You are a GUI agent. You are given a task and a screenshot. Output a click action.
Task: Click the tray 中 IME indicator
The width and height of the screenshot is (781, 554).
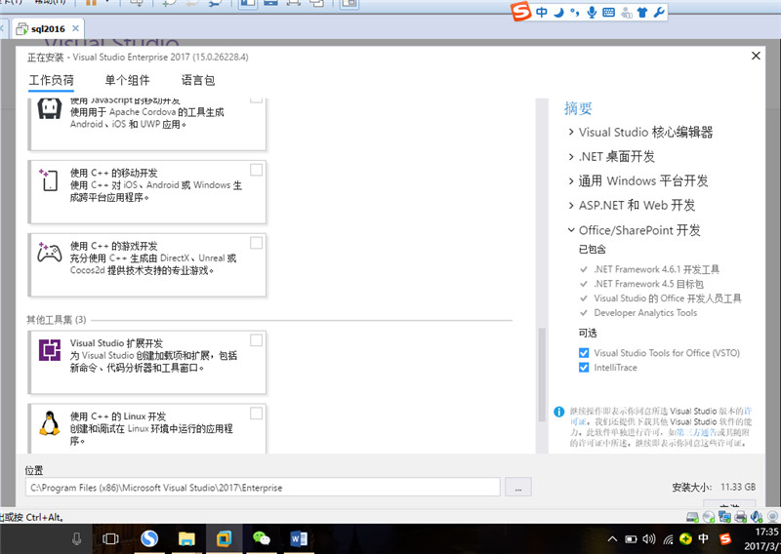(703, 538)
